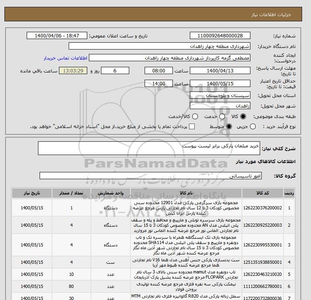Click unit ست in the fitness set row
Image resolution: width=311 pixels, height=300 pixels.
click(x=111, y=262)
